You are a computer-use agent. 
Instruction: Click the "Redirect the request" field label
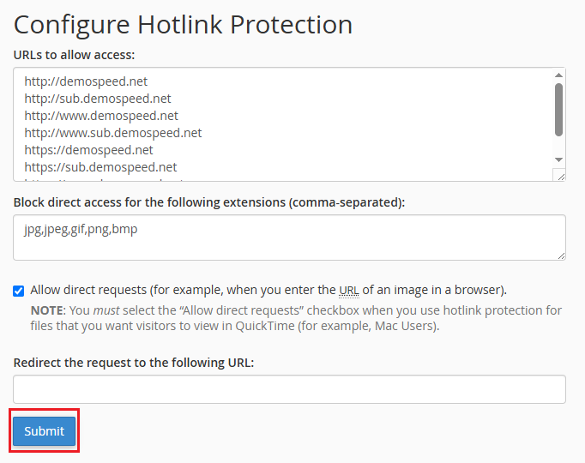click(x=134, y=363)
